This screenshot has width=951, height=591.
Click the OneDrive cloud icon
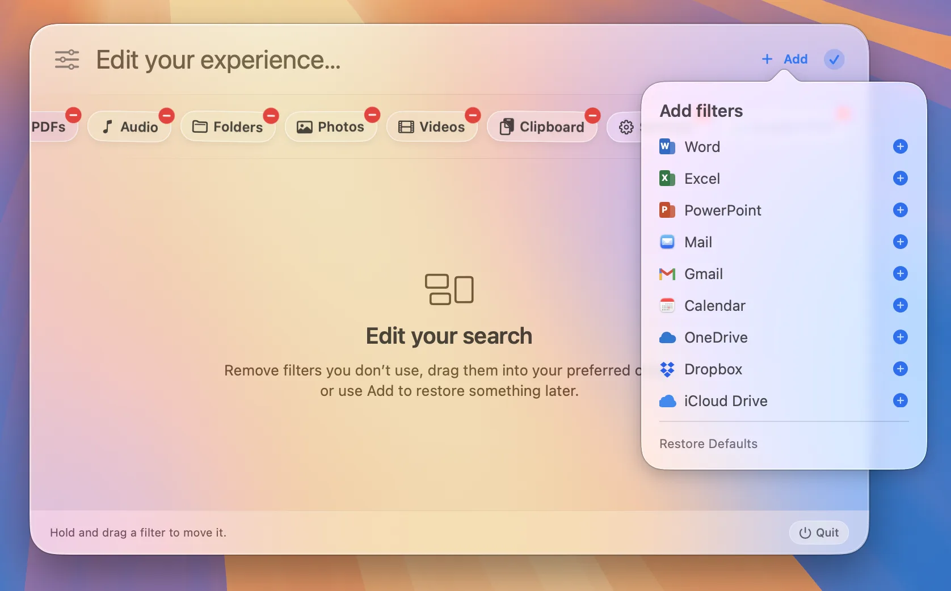(x=667, y=337)
